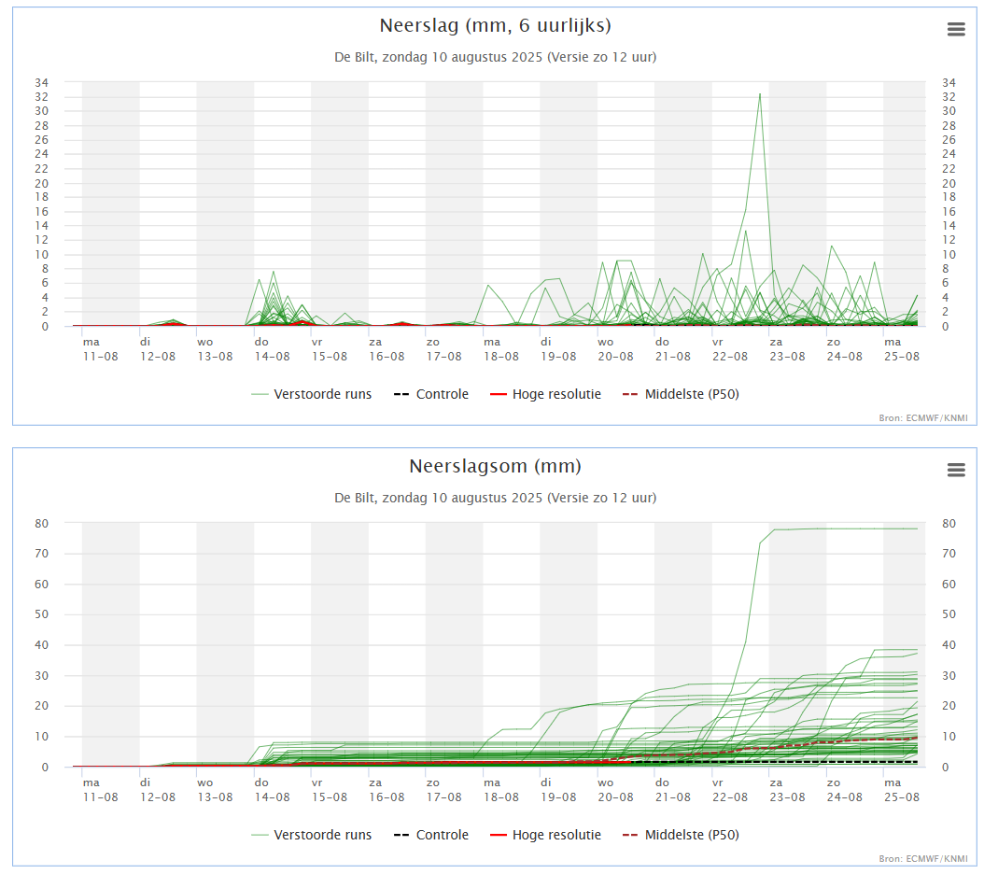Viewport: 984px width, 874px height.
Task: Open the Neerslagsom chart hamburger menu
Action: (x=956, y=470)
